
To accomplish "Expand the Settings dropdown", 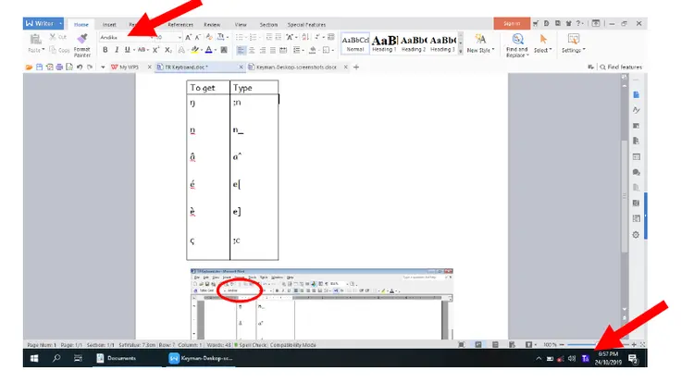I will pos(573,50).
